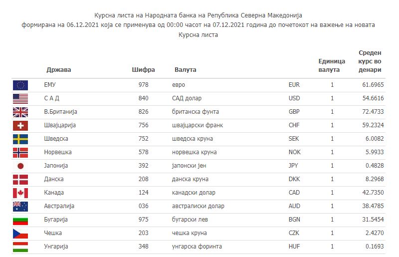Click the Australia flag icon
The image size is (399, 257).
(20, 207)
